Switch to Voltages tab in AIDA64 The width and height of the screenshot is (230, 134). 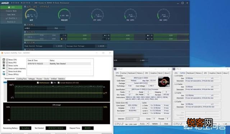tap(32, 79)
